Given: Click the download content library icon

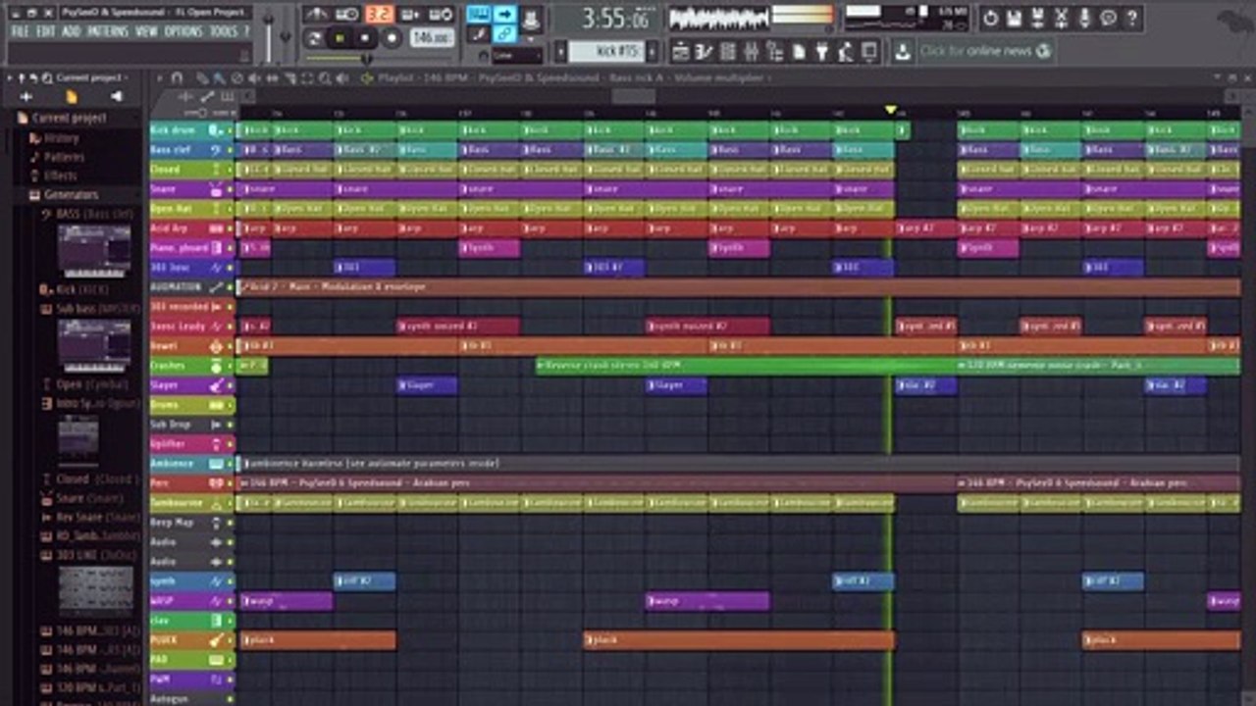Looking at the screenshot, I should click(x=902, y=51).
